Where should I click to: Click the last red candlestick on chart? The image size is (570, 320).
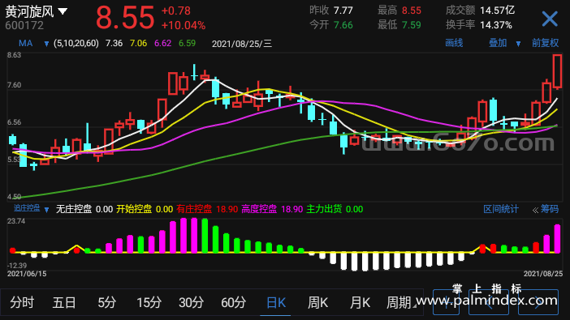(557, 71)
